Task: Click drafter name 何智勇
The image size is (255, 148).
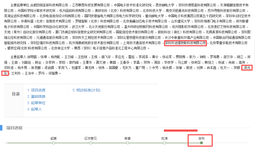Action: 53,73
